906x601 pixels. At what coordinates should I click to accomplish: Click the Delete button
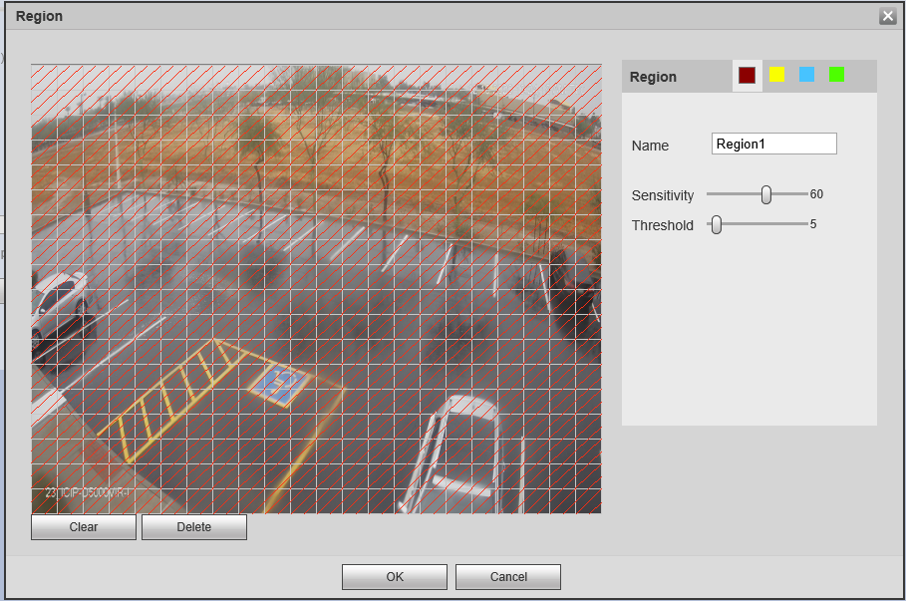194,527
